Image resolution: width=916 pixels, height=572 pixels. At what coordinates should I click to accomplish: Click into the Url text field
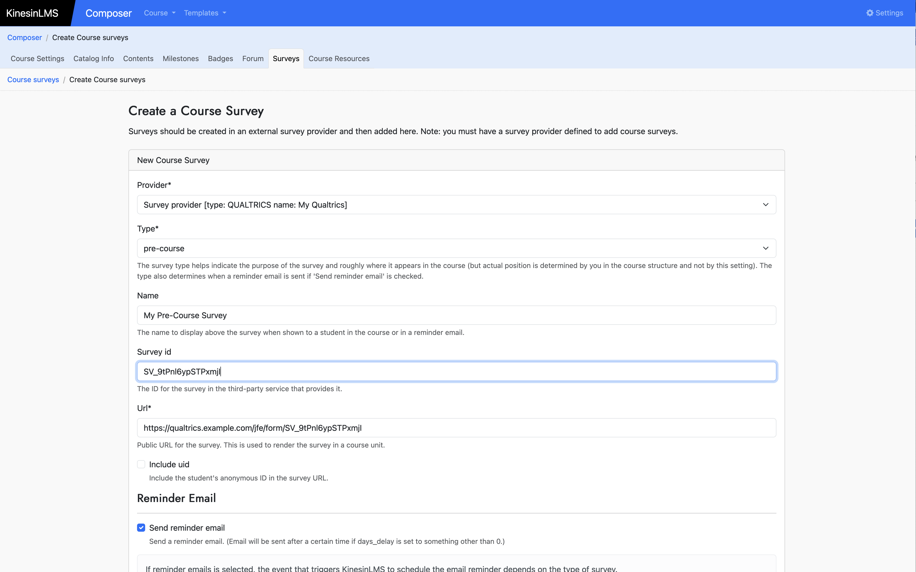tap(456, 428)
